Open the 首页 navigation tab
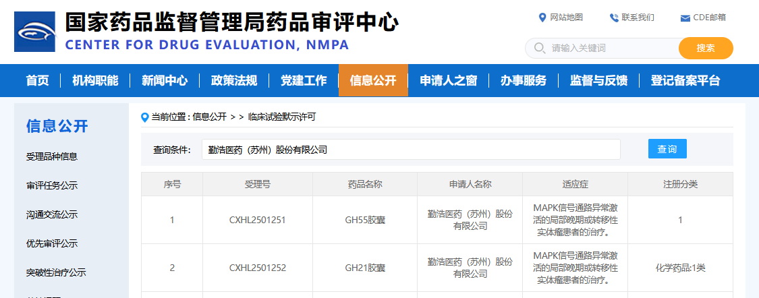Viewport: 759px width, 298px height. point(37,81)
